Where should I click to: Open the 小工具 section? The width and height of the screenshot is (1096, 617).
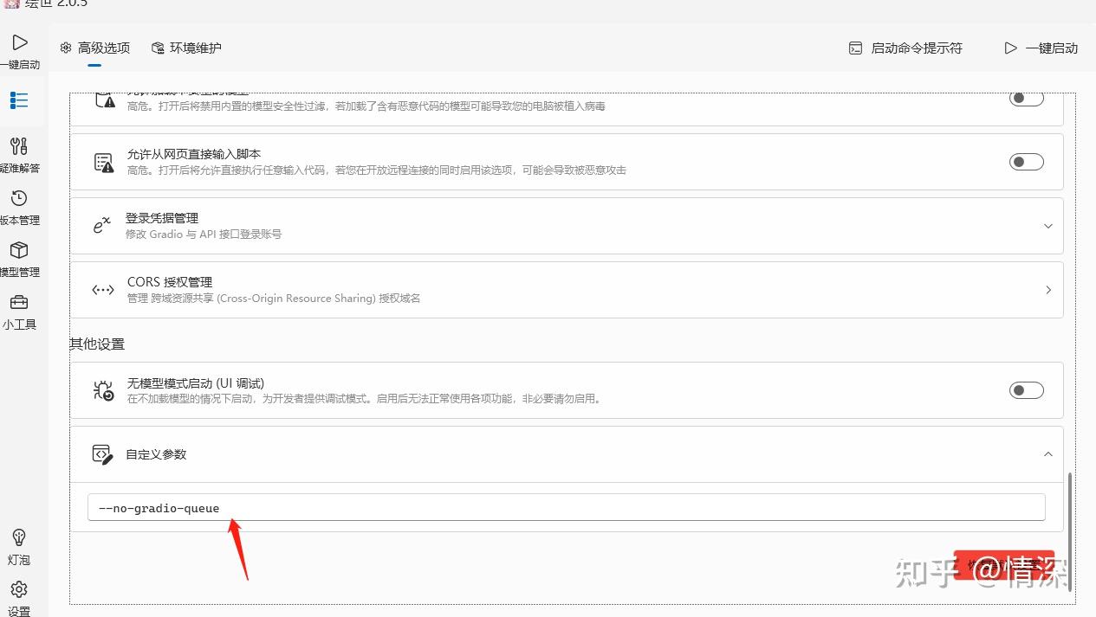[x=19, y=310]
